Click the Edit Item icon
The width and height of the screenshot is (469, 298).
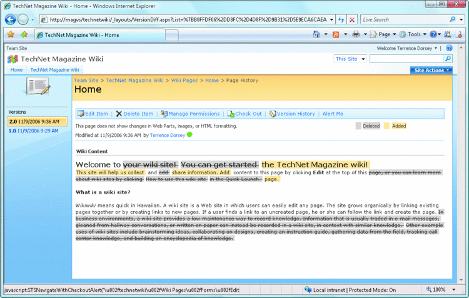tap(81, 114)
